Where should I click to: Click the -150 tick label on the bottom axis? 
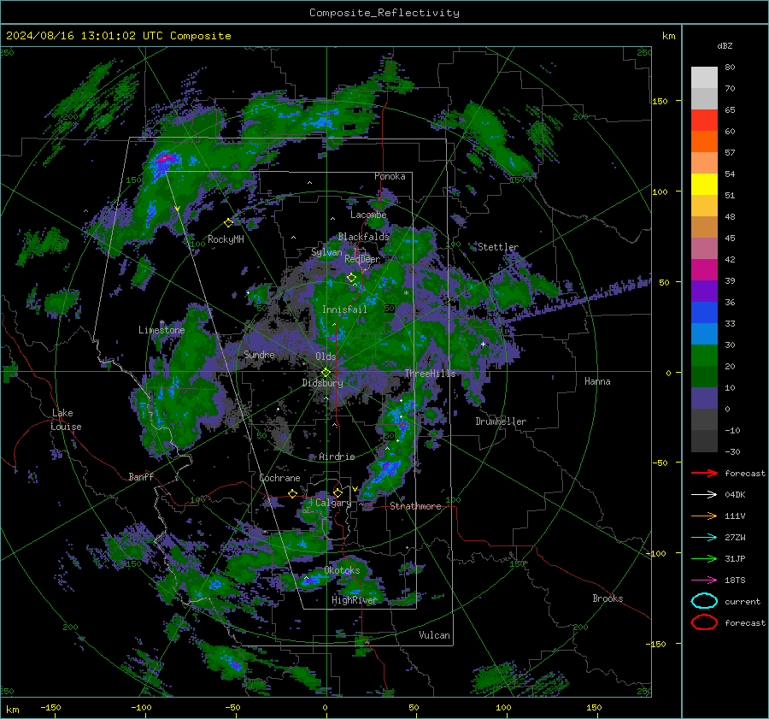click(50, 707)
